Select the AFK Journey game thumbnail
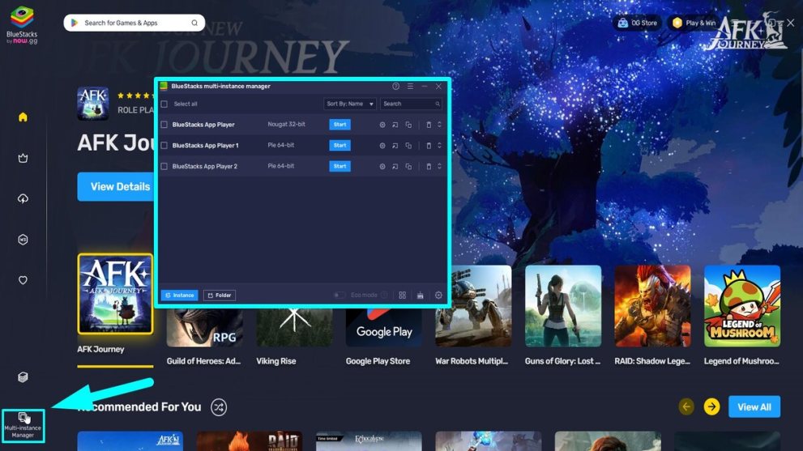The width and height of the screenshot is (803, 451). click(x=115, y=295)
